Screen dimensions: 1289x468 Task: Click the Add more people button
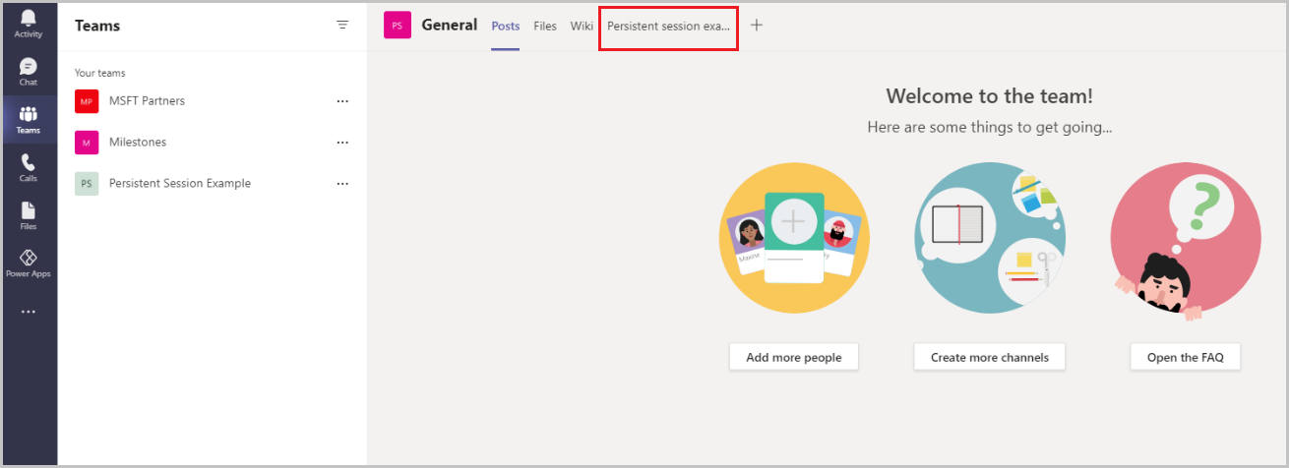coord(794,357)
